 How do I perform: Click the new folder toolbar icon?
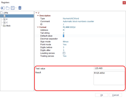click(x=8, y=8)
